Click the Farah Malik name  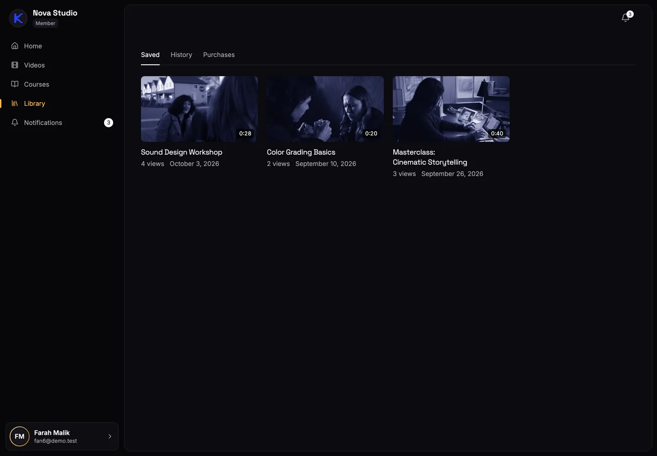[52, 433]
